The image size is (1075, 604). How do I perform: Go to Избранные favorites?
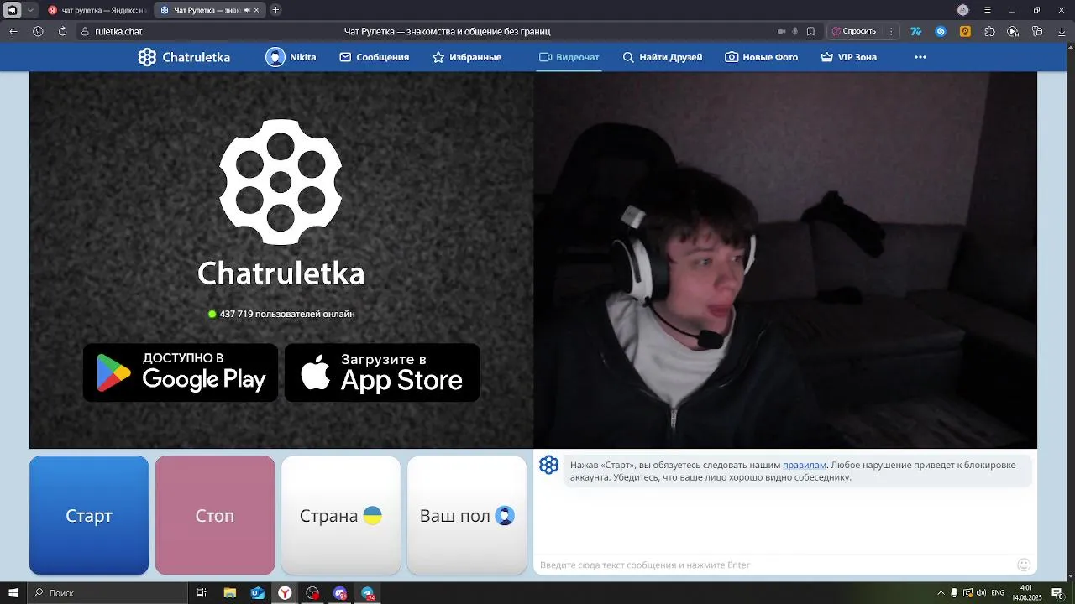[466, 57]
